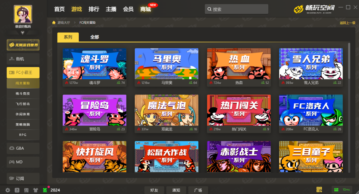The height and width of the screenshot is (194, 359).
Task: Open the FC洛克人 series thumbnail
Action: point(311,110)
